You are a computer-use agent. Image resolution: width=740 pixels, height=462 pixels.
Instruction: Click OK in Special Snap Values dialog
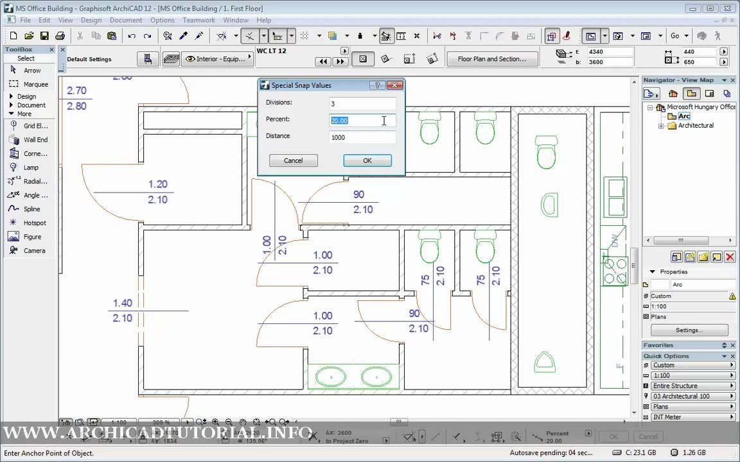pyautogui.click(x=367, y=160)
